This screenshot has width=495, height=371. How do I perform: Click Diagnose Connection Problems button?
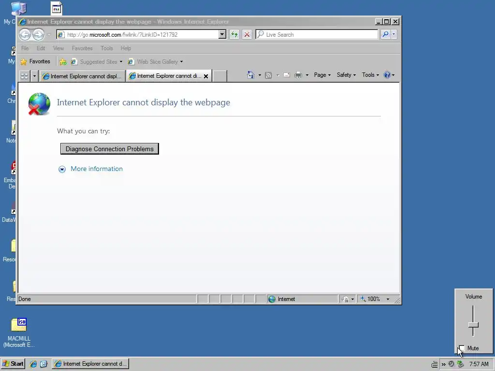110,149
